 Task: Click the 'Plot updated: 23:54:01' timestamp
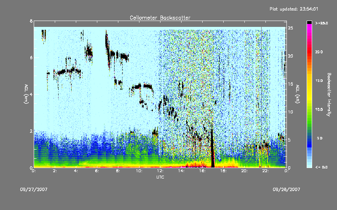(x=294, y=9)
